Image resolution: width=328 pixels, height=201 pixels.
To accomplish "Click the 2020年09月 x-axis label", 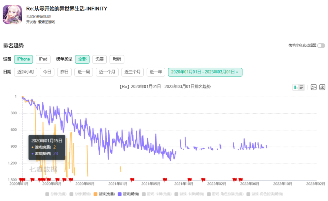I will [x=85, y=184].
